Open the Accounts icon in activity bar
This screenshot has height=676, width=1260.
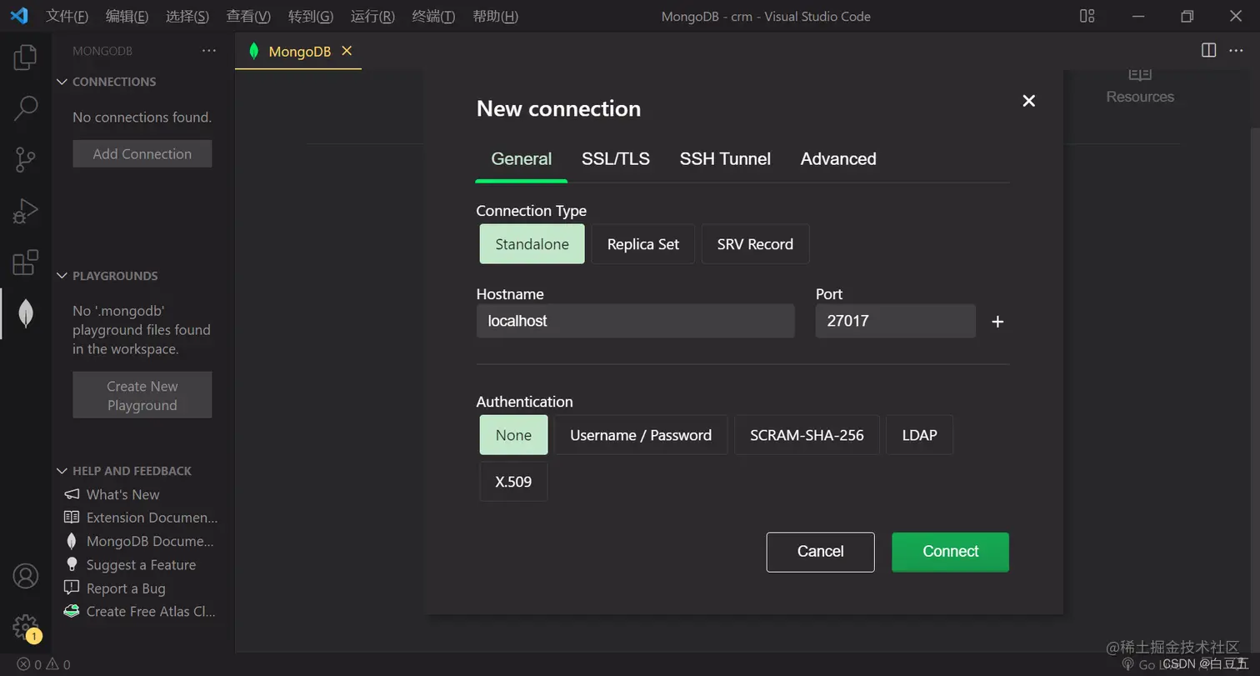coord(25,576)
